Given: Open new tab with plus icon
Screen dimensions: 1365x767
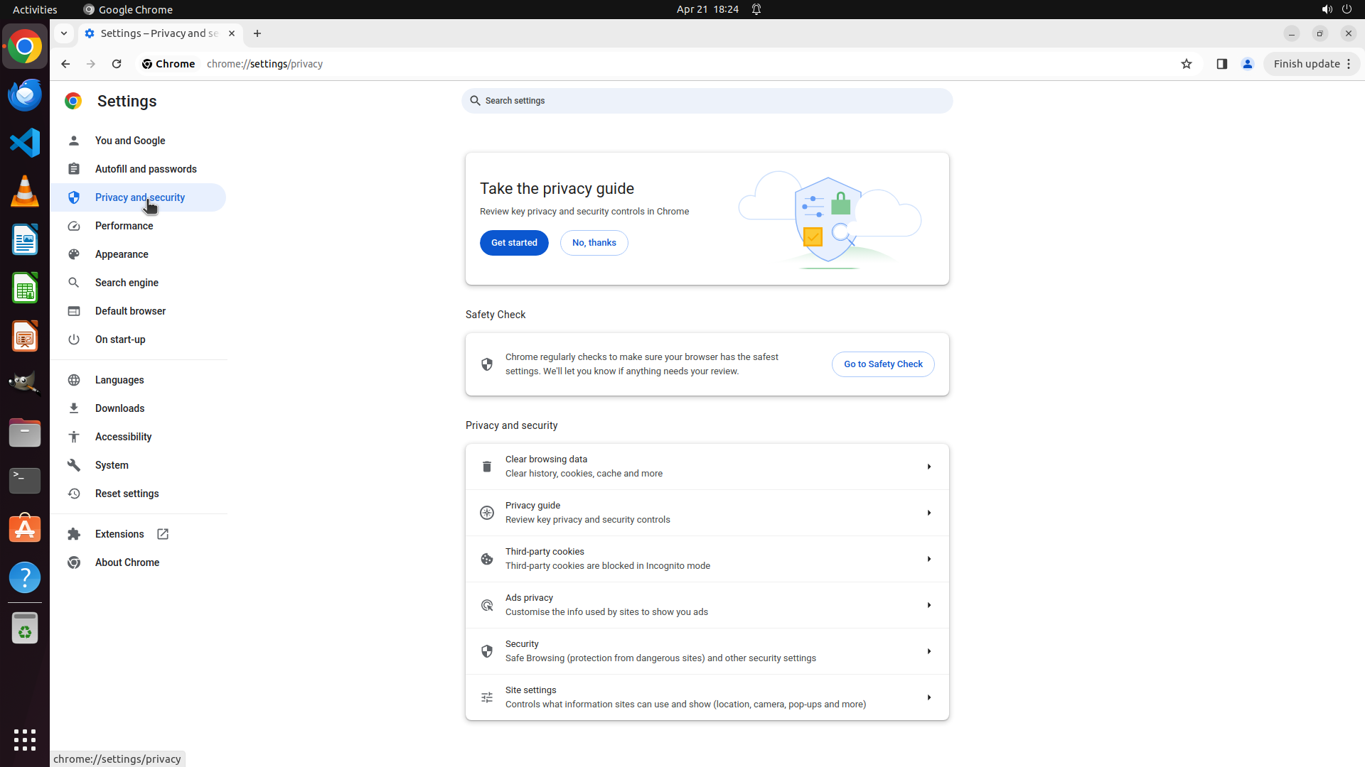Looking at the screenshot, I should (257, 33).
